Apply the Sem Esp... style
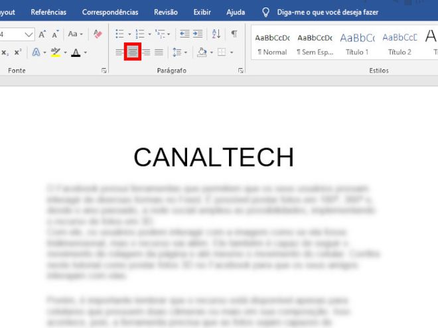Screen dimensions: 438x328 point(315,43)
